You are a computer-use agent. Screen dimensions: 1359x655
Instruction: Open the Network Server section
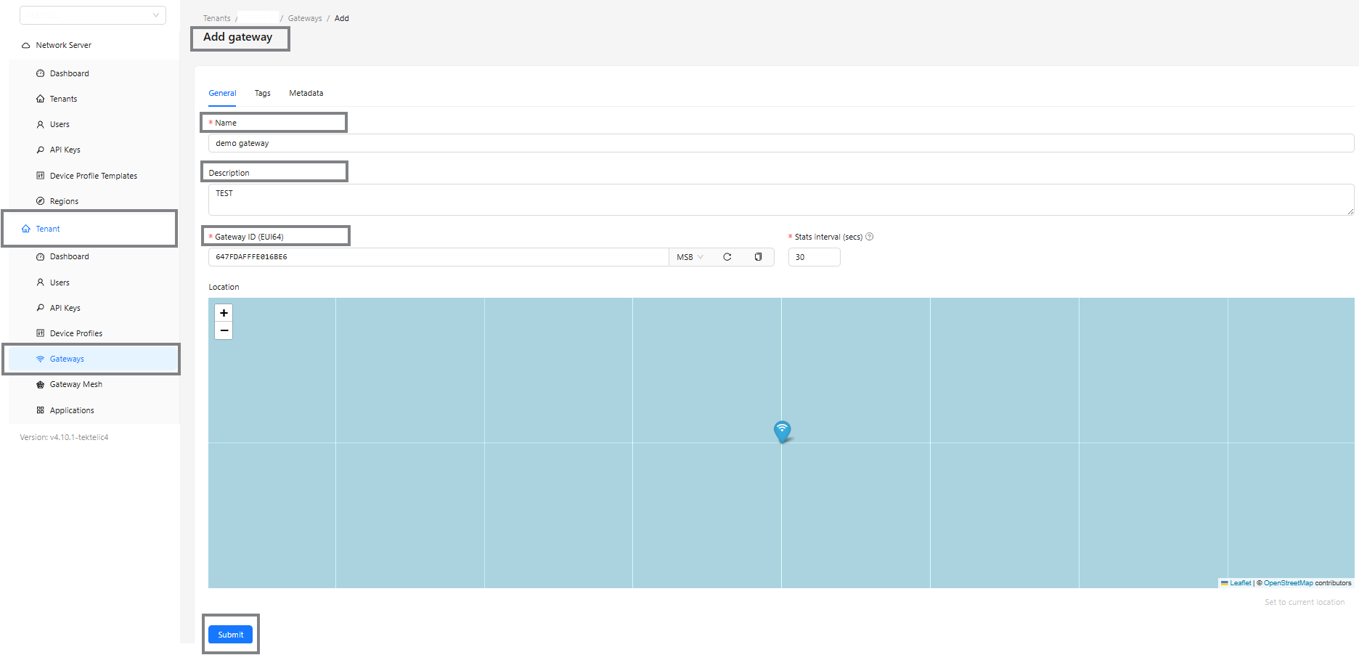click(64, 44)
